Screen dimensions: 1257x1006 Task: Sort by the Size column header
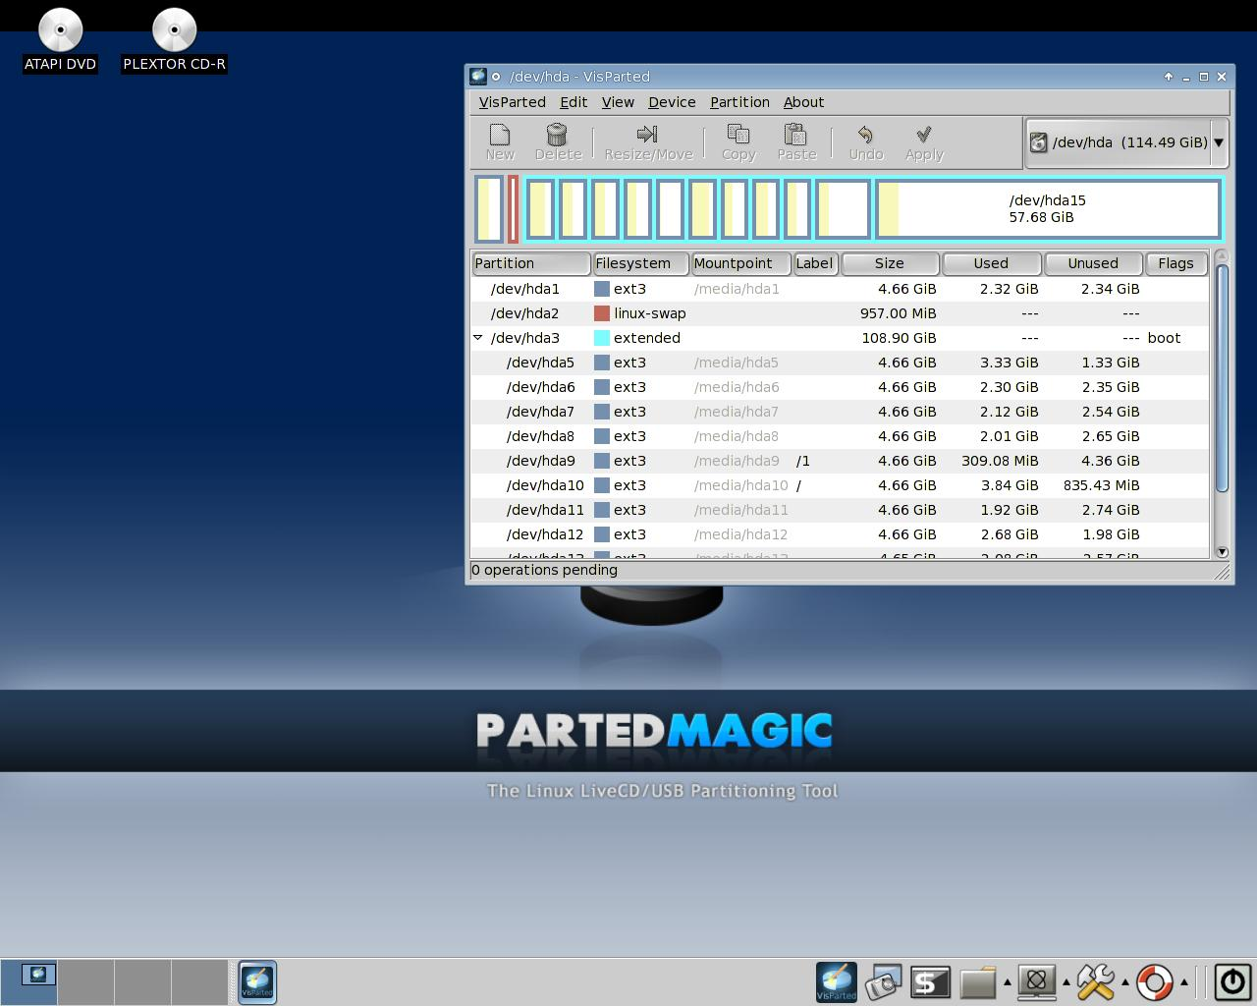point(890,263)
